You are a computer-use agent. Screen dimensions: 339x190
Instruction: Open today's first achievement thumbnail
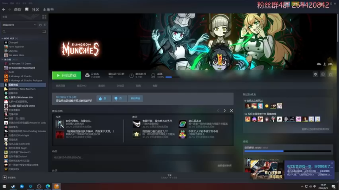coord(60,124)
